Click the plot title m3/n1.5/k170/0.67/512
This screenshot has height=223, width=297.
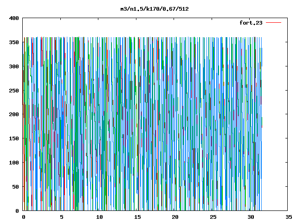tap(155, 9)
